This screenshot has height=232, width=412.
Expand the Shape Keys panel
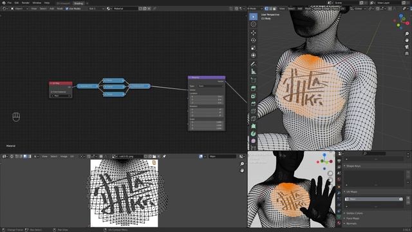[x=353, y=166]
